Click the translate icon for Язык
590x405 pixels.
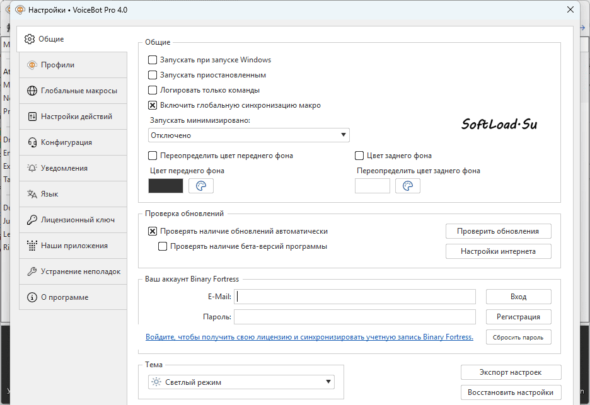click(x=32, y=194)
